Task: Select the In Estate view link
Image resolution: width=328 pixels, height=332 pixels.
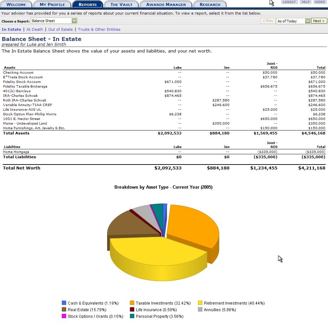Action: pyautogui.click(x=12, y=29)
